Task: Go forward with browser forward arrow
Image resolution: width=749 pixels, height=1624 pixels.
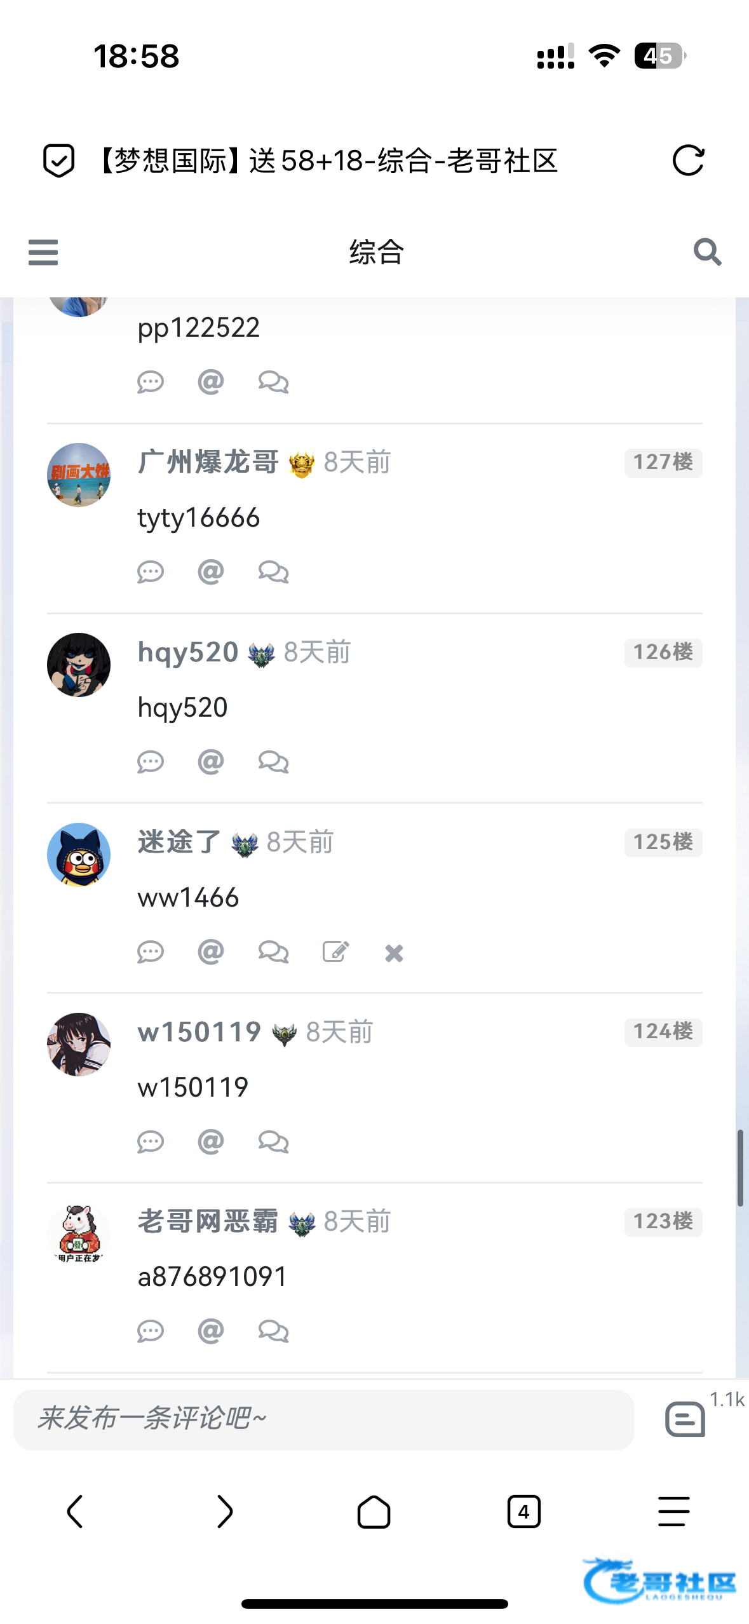Action: tap(225, 1511)
